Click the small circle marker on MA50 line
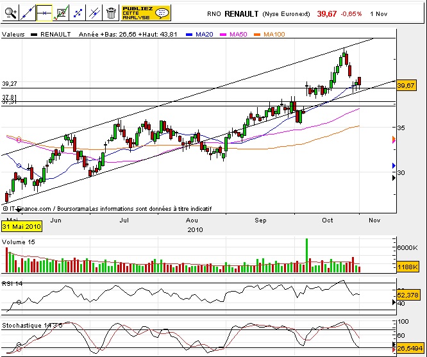Screen dimensions: 427x357 click(19, 140)
